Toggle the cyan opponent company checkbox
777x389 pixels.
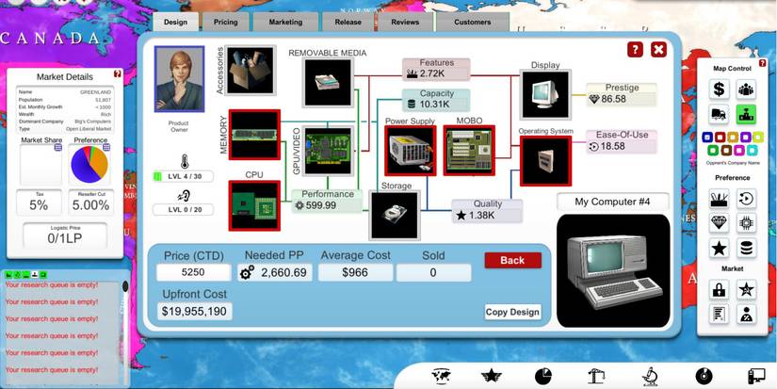(x=752, y=150)
